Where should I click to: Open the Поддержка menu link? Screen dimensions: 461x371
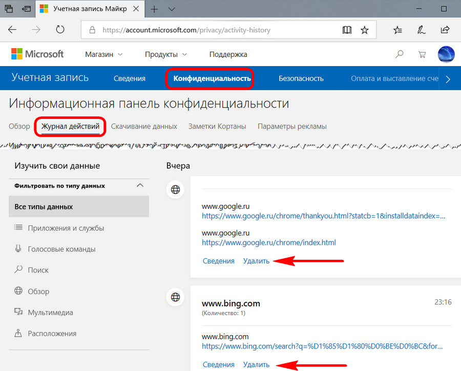[x=228, y=54]
